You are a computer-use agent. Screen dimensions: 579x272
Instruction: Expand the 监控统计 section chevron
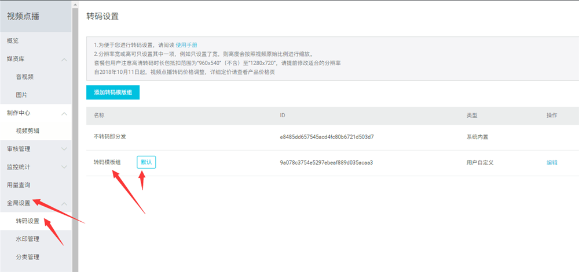pyautogui.click(x=64, y=167)
